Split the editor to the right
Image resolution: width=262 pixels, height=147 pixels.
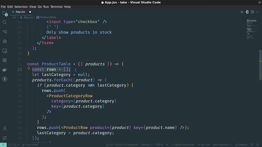pyautogui.click(x=252, y=12)
